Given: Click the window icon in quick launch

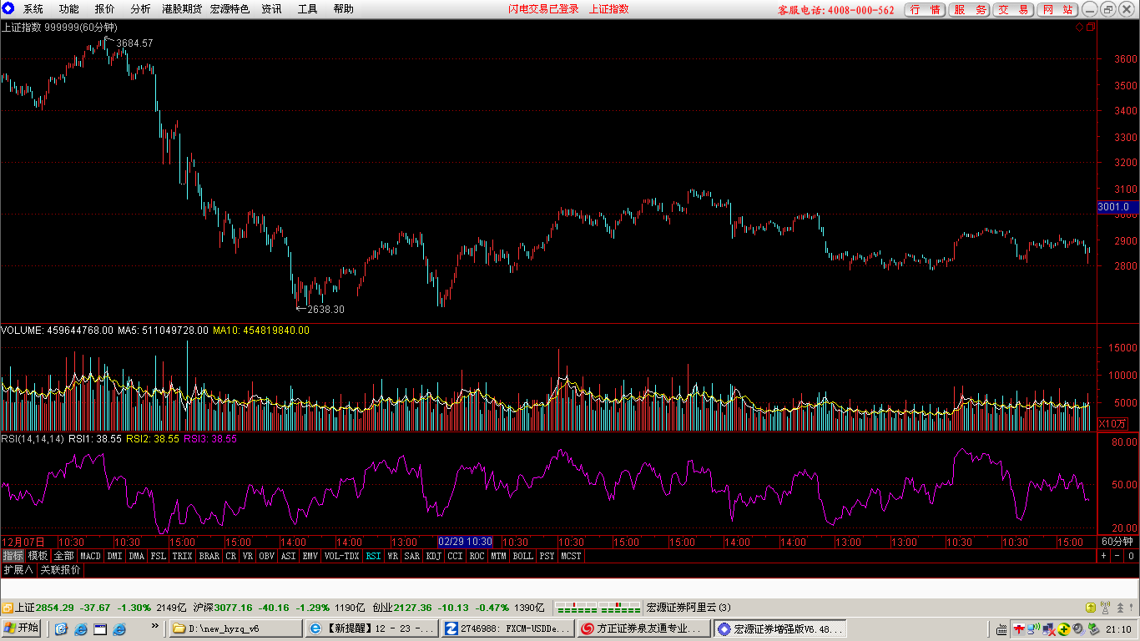Looking at the screenshot, I should pyautogui.click(x=99, y=628).
